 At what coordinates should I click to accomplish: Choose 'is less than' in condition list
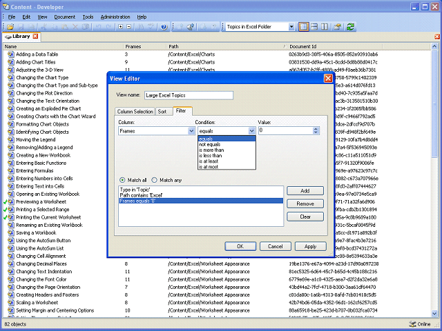[x=227, y=156]
